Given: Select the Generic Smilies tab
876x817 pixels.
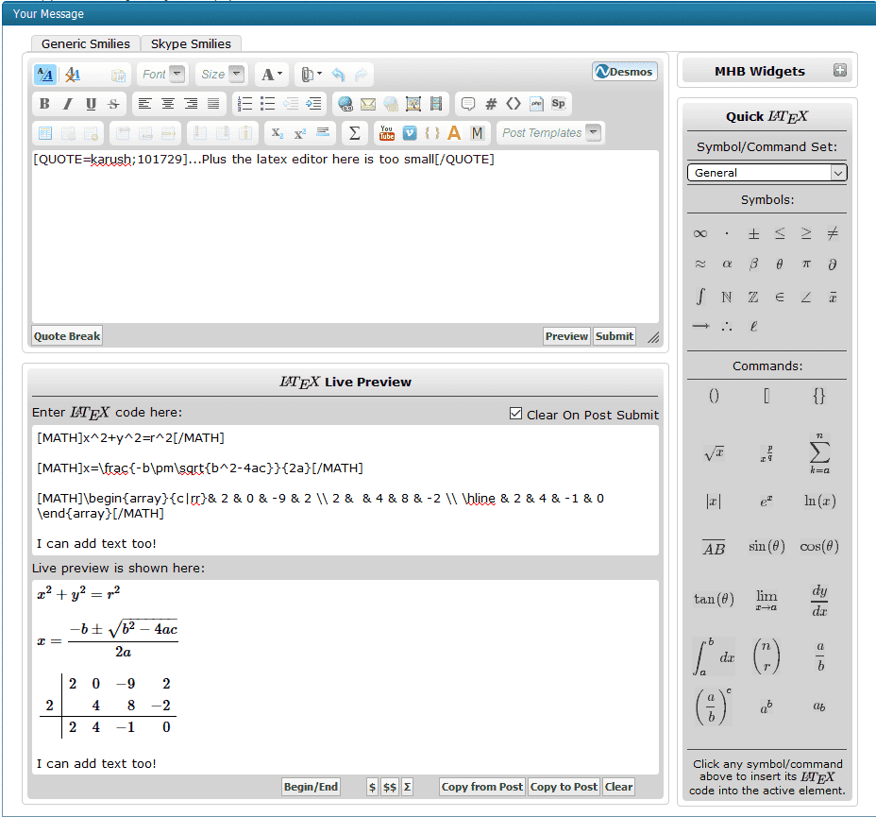Looking at the screenshot, I should pos(86,43).
